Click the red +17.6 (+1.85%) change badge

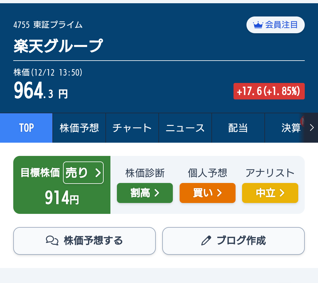coord(269,91)
